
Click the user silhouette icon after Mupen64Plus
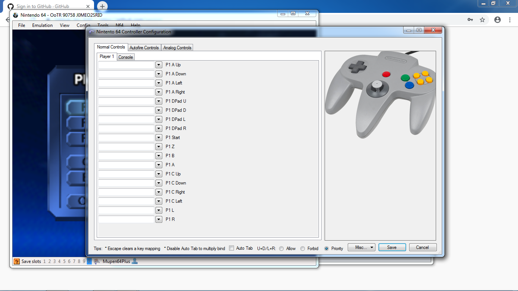pos(134,261)
